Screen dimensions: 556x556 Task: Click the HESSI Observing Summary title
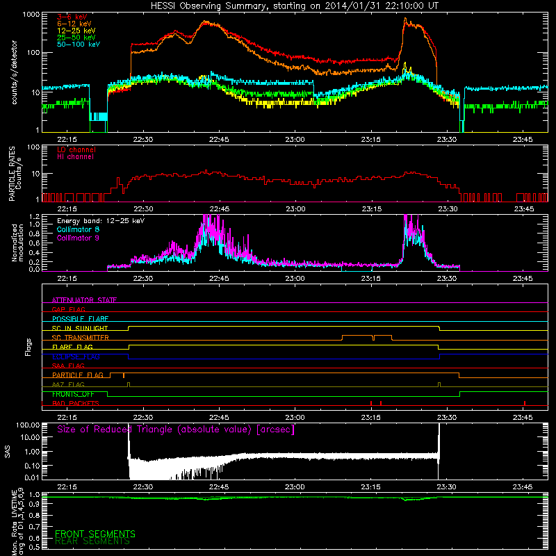click(294, 6)
